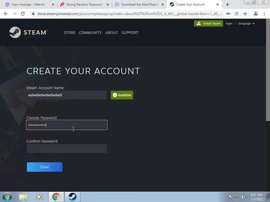Open the Windows Start menu orb
Screen dimensions: 270x202
7,197
